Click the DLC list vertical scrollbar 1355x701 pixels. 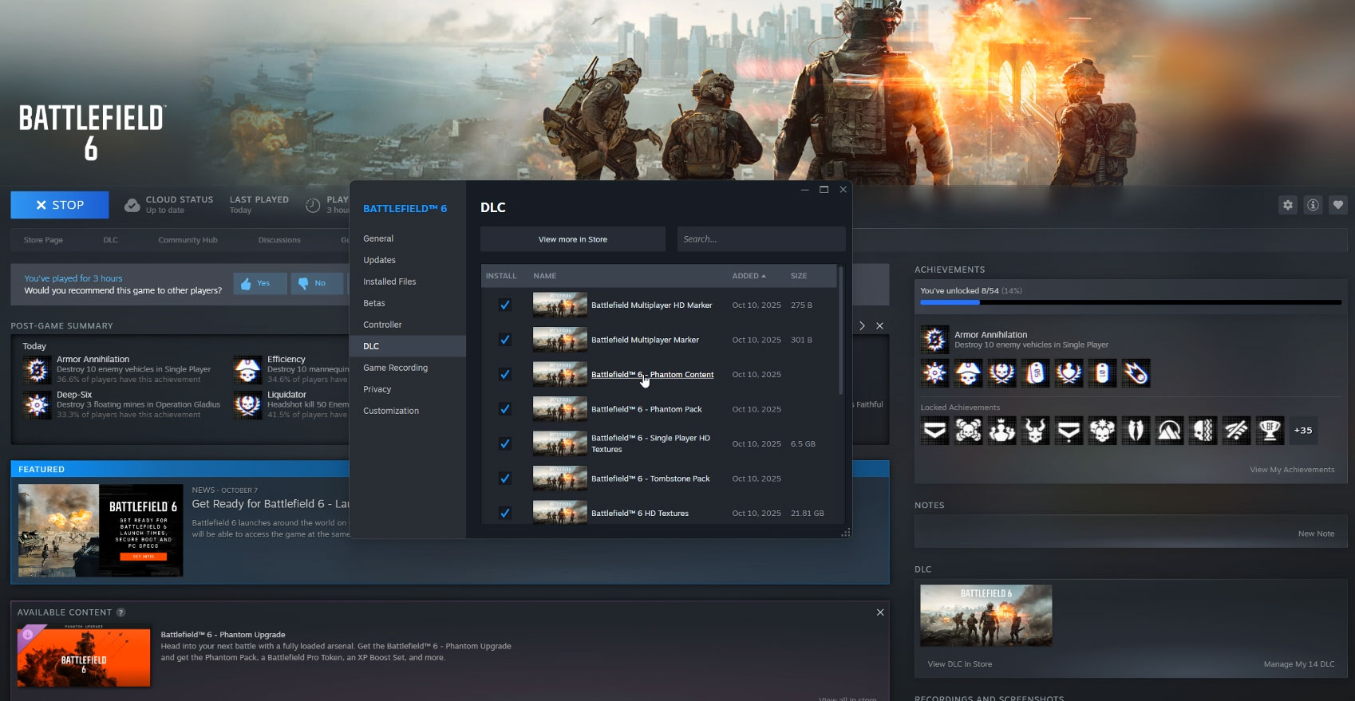coord(840,343)
